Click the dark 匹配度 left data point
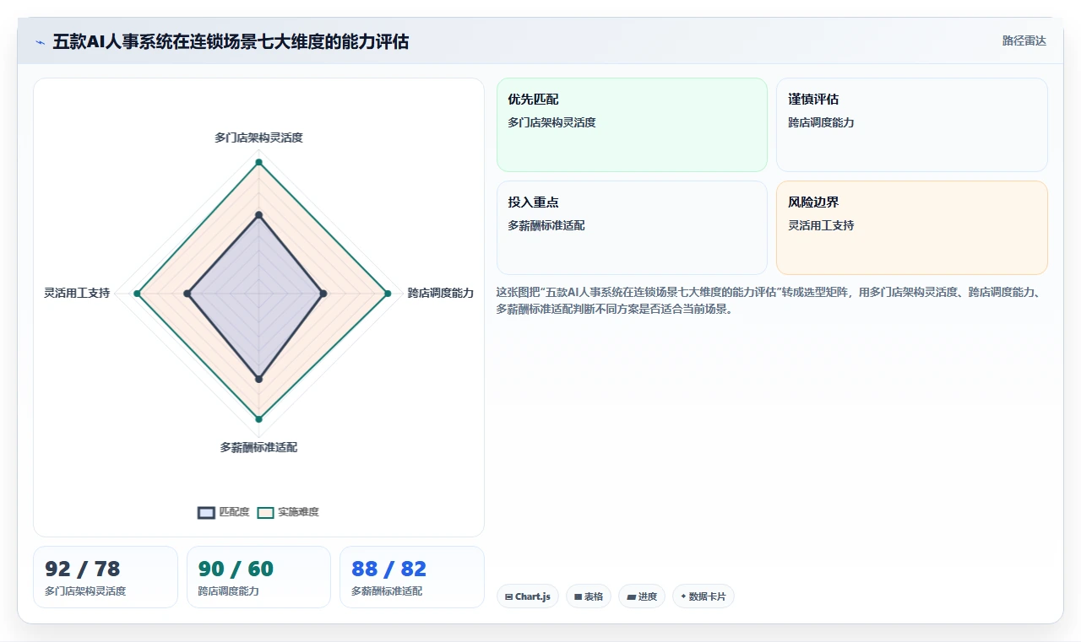 coord(187,294)
